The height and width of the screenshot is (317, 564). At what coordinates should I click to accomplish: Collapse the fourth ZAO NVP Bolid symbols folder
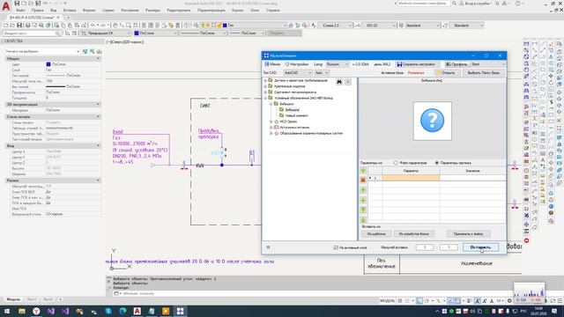(265, 98)
